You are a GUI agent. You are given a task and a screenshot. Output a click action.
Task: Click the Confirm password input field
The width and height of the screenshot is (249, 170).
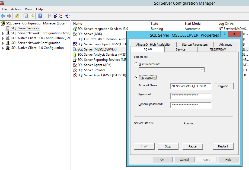pos(191,105)
